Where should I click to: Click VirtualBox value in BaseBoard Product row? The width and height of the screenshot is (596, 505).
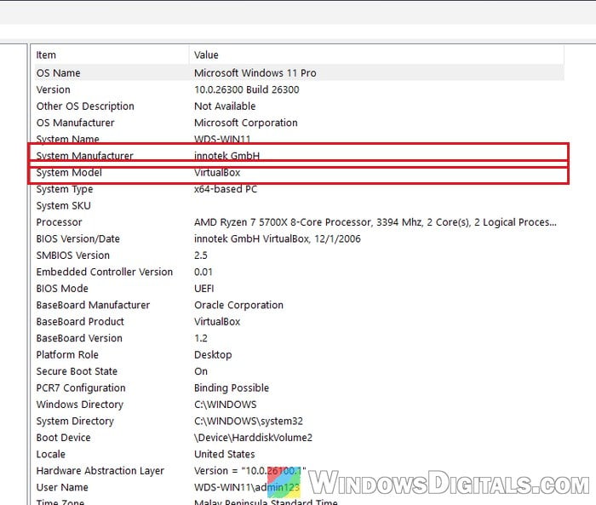[217, 322]
